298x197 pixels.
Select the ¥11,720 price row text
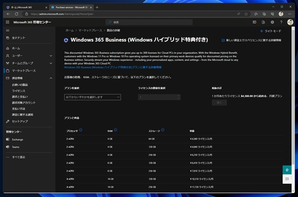point(202,187)
